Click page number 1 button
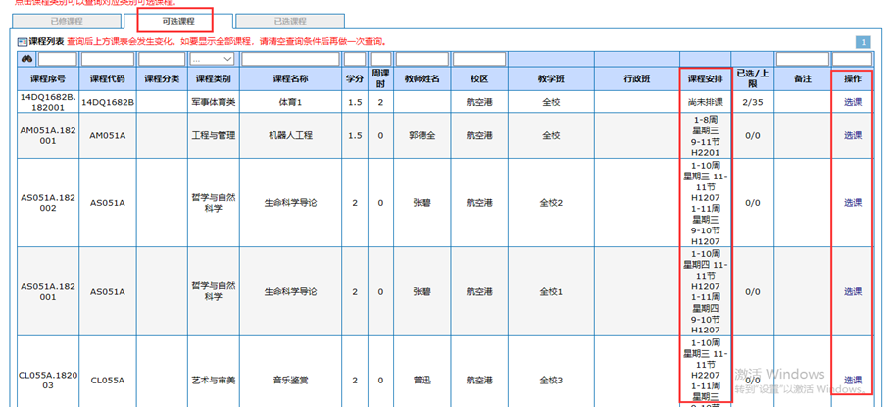 [864, 42]
